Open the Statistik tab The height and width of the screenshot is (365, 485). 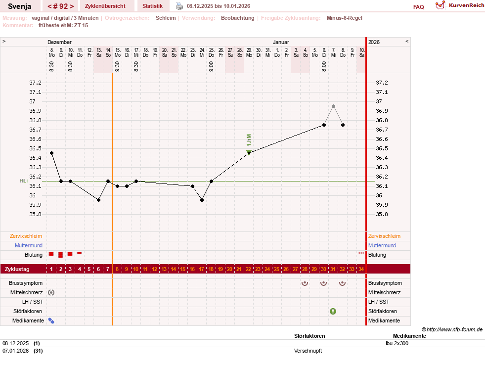click(152, 6)
